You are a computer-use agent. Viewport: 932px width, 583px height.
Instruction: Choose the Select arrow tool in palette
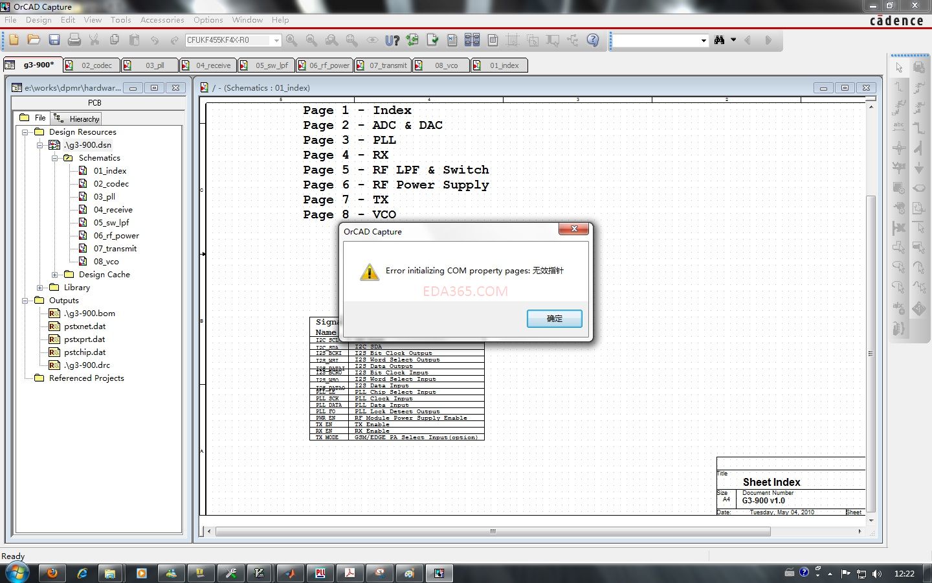pos(899,67)
